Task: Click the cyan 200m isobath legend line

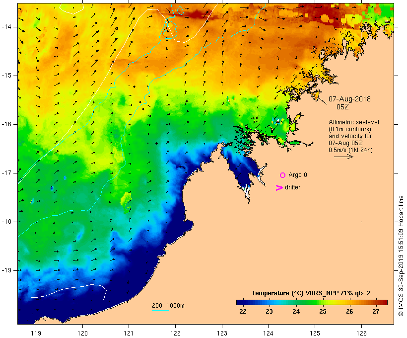Action: pos(160,310)
